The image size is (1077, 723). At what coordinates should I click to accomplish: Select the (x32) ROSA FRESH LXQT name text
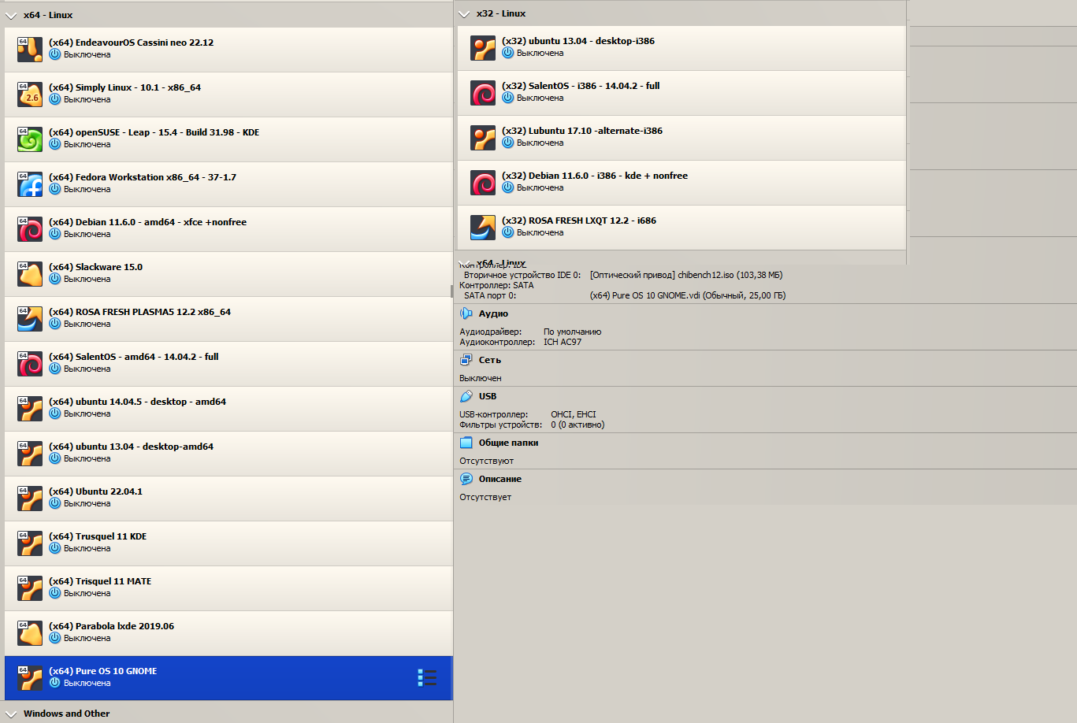point(579,221)
